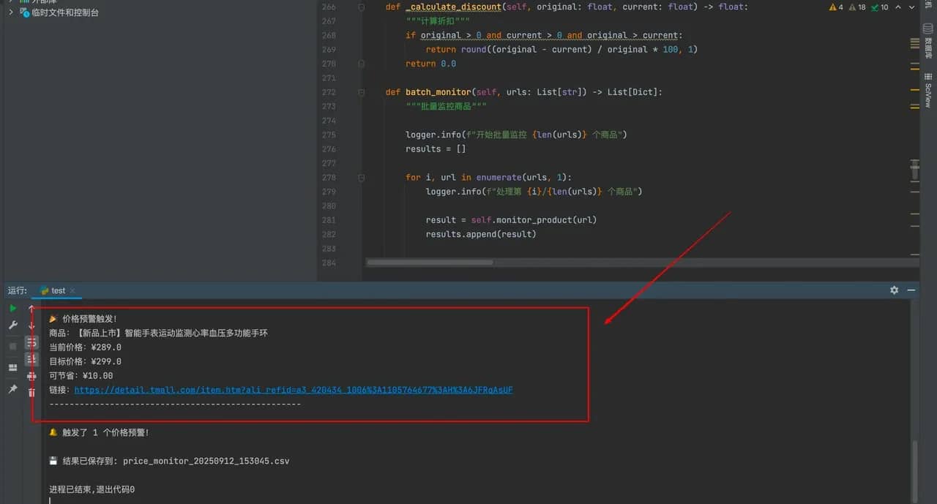This screenshot has width=937, height=504.
Task: Expand the 临时文件和控制台 tree node
Action: [x=11, y=12]
